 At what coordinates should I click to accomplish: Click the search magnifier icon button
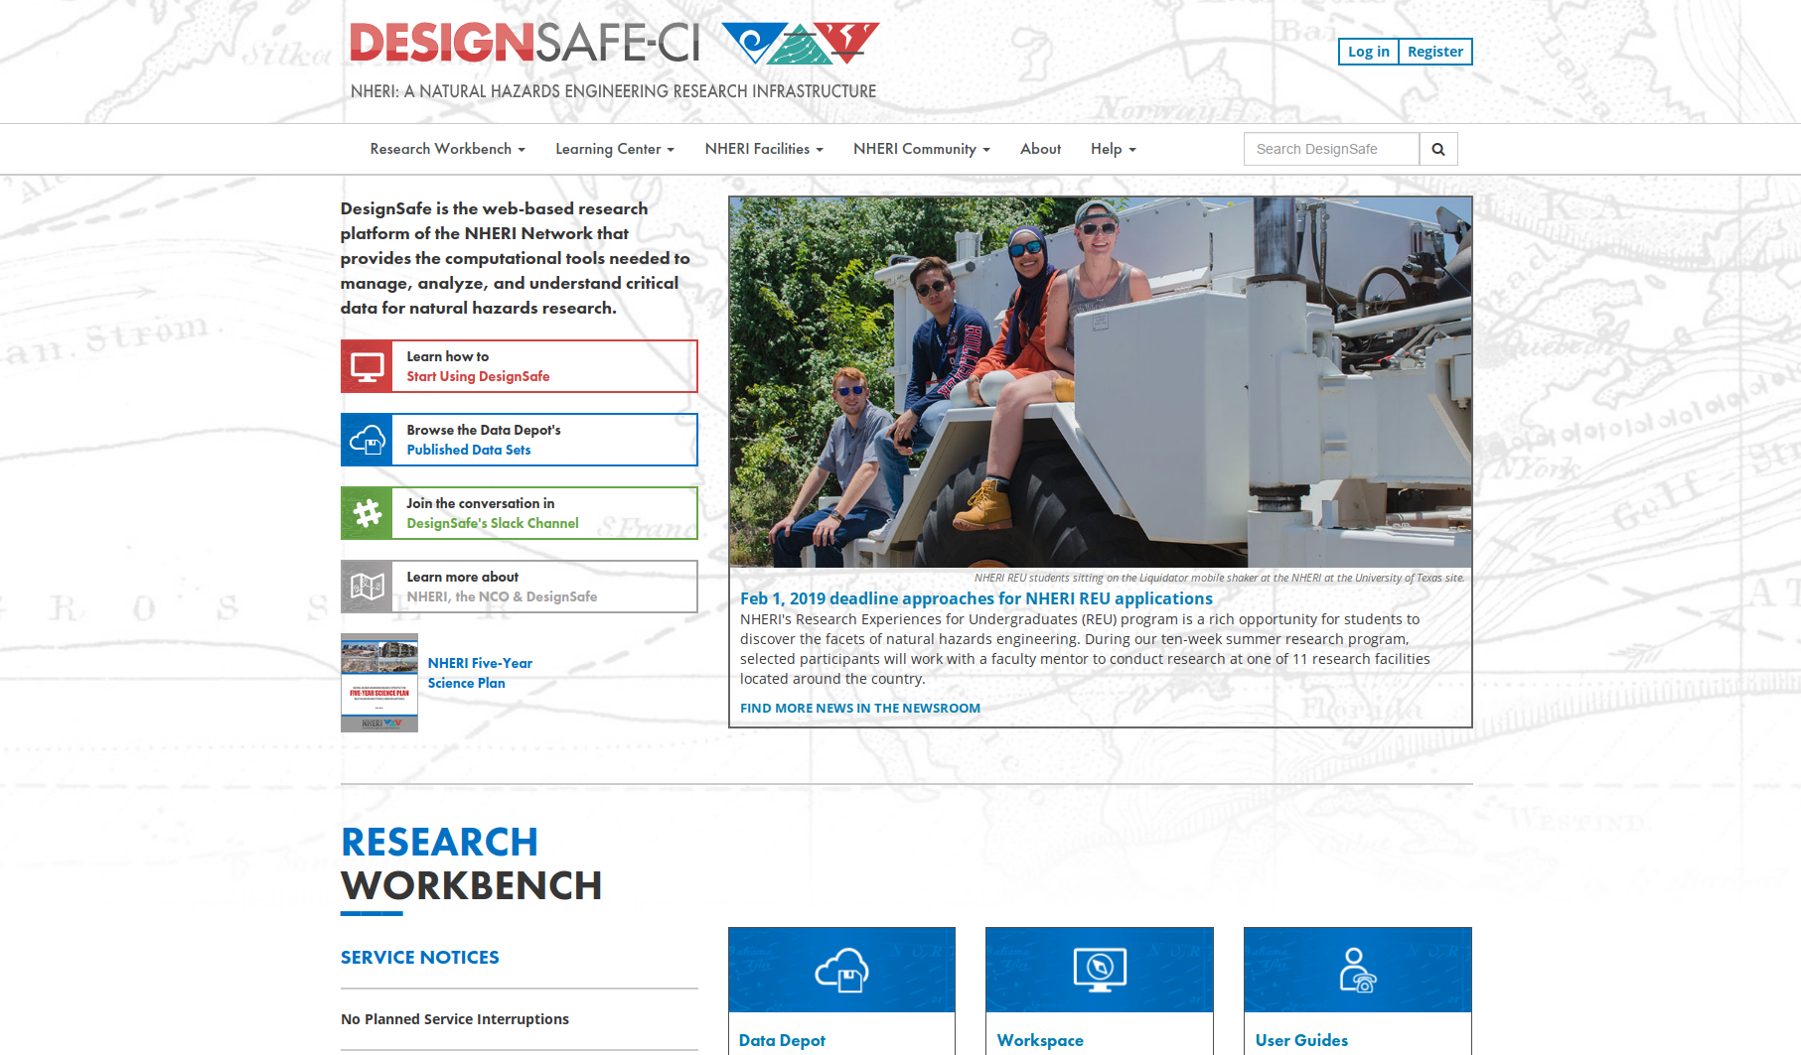pyautogui.click(x=1437, y=149)
